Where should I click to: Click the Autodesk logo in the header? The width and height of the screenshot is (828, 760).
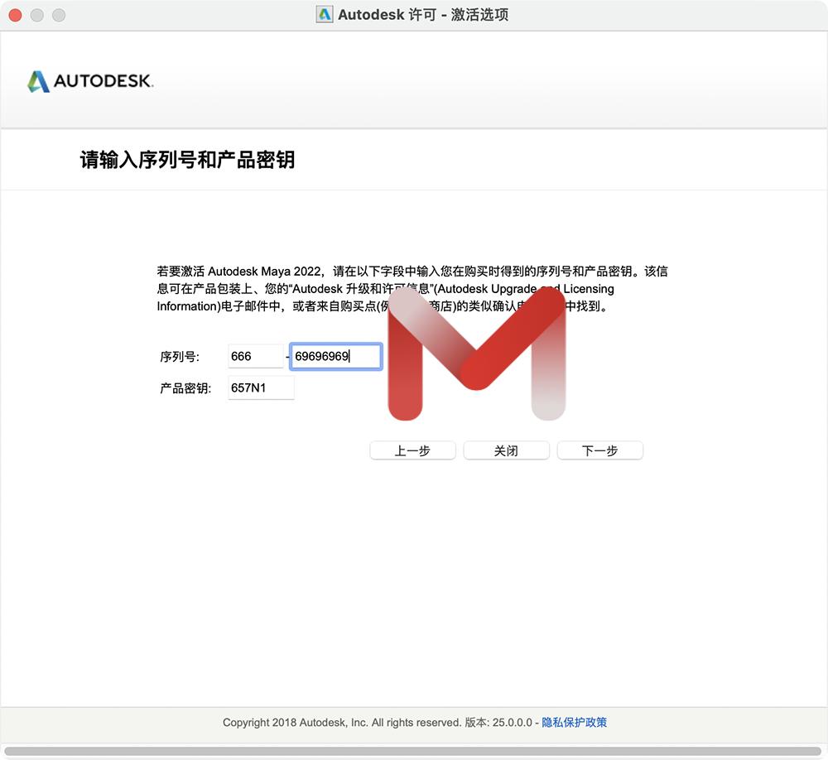90,81
